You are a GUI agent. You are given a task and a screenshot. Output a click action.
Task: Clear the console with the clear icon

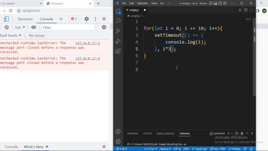(x=7, y=27)
